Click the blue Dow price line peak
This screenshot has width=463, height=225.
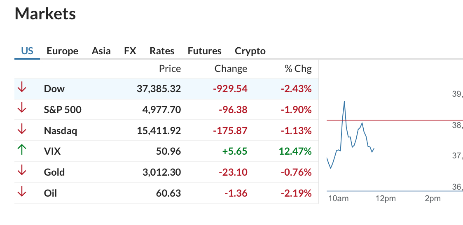point(344,102)
